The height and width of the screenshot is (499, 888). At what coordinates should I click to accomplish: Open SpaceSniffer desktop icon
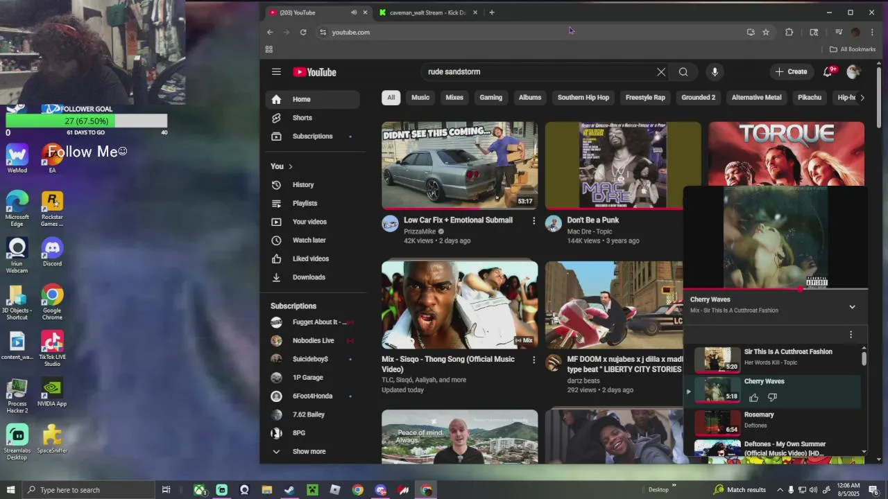(52, 439)
